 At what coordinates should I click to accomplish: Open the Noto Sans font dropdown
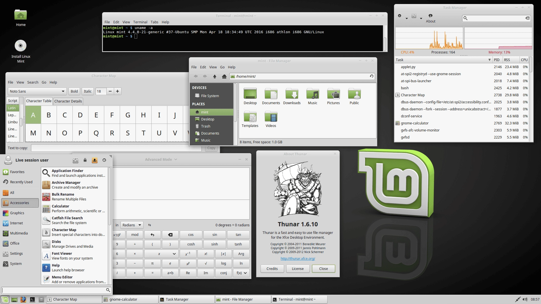coord(37,91)
